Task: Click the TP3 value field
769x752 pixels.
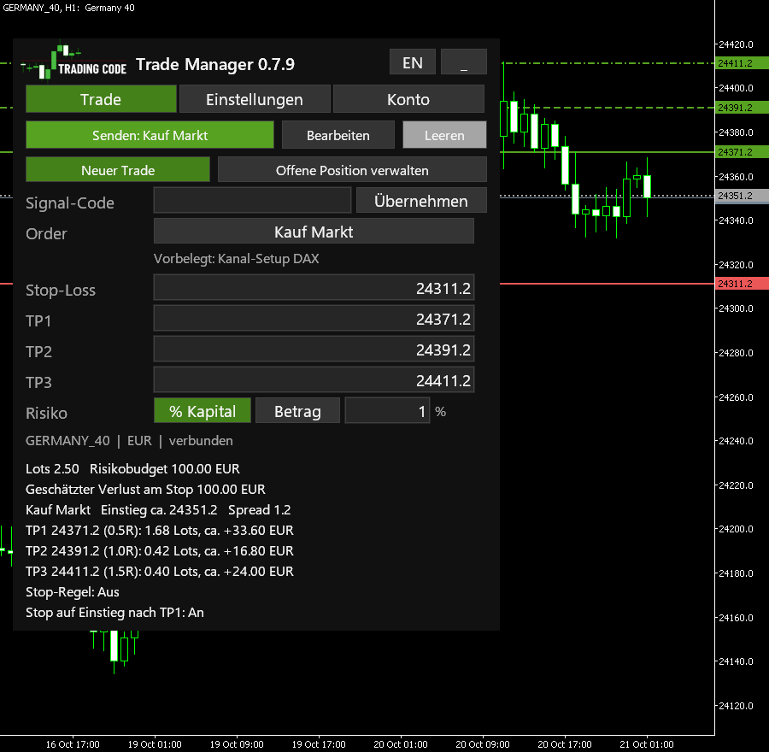Action: point(314,380)
